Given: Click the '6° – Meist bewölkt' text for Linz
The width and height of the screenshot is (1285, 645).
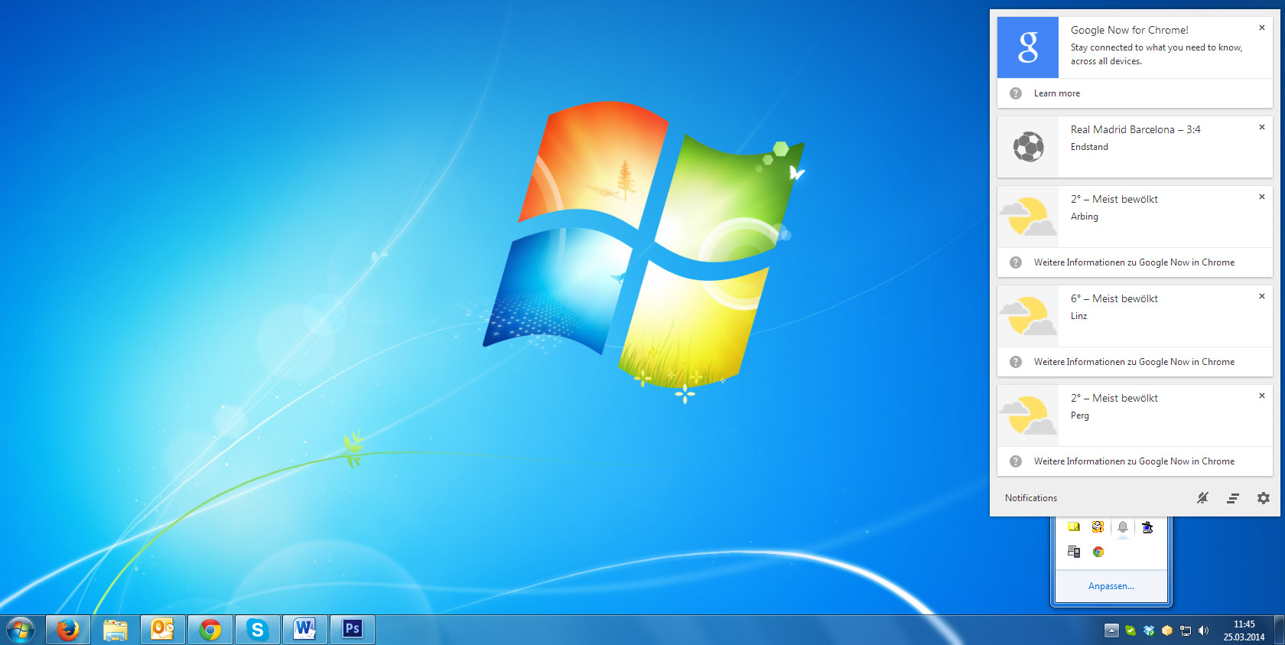Looking at the screenshot, I should click(1114, 299).
